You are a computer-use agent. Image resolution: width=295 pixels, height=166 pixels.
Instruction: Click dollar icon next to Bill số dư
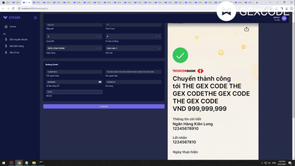tap(6, 53)
